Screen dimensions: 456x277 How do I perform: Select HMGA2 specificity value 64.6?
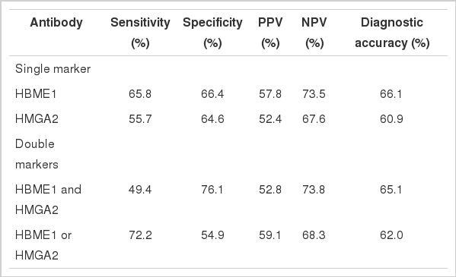click(x=212, y=119)
